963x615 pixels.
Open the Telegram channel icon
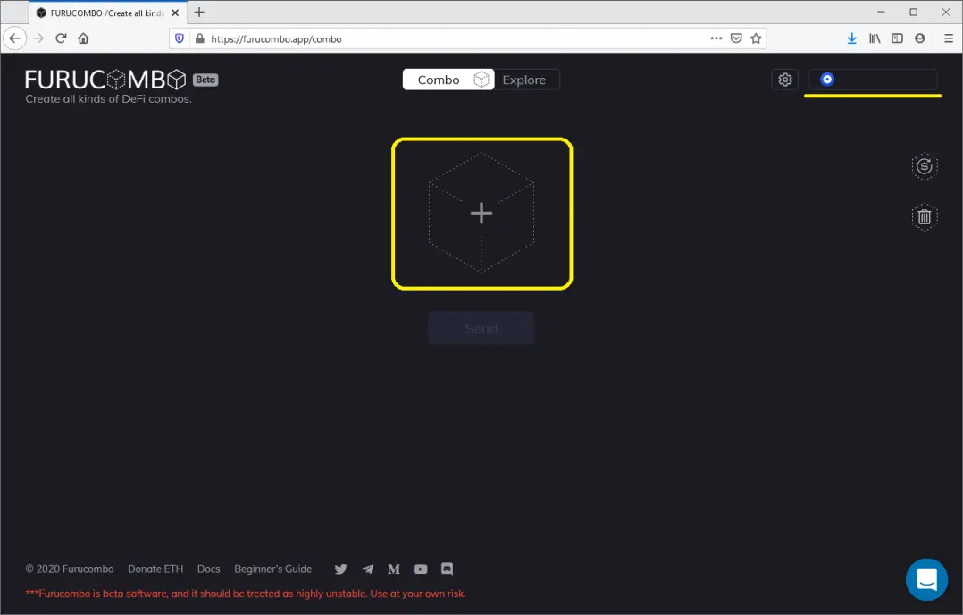coord(367,569)
